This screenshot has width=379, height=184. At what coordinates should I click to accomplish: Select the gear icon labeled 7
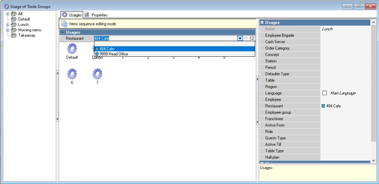[97, 74]
